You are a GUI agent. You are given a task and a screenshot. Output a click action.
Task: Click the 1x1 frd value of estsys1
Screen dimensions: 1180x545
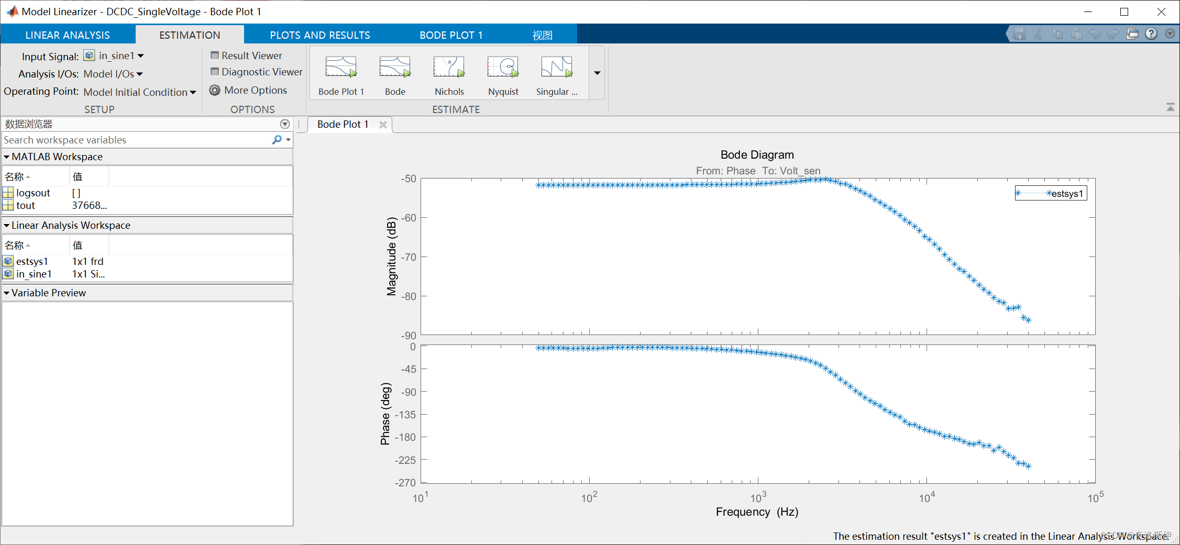click(87, 261)
